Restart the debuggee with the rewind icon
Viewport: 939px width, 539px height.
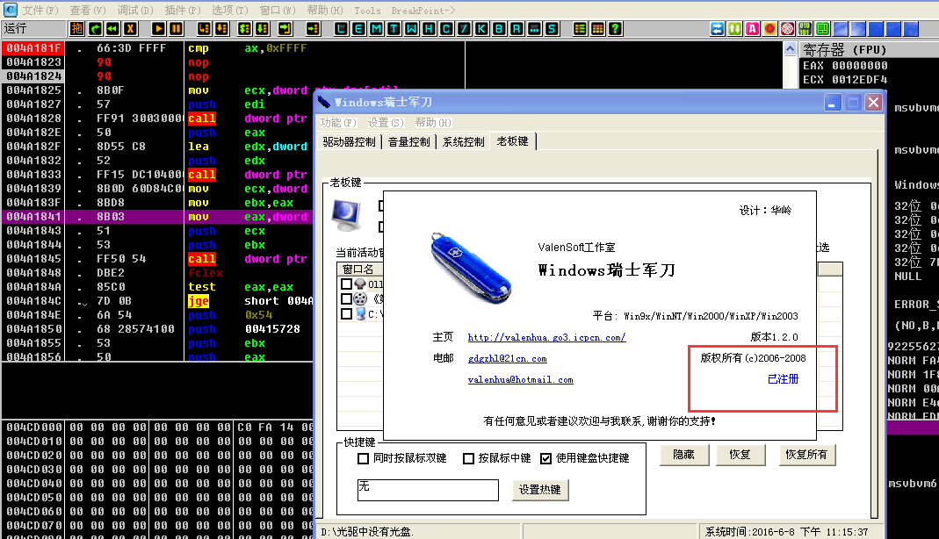coord(112,27)
